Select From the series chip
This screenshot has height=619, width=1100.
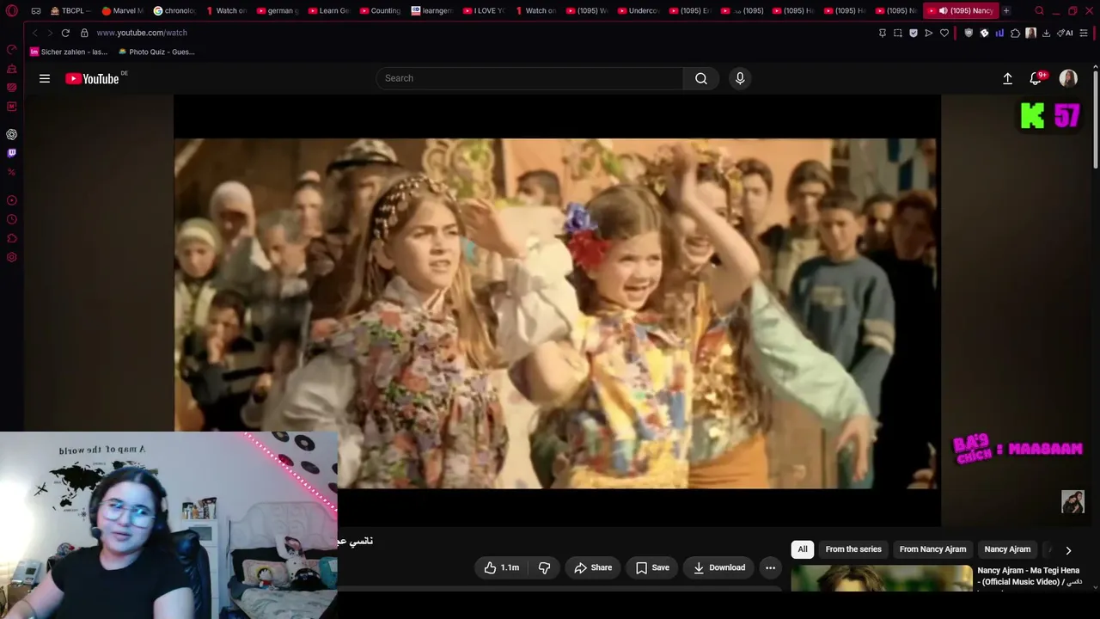click(x=853, y=549)
